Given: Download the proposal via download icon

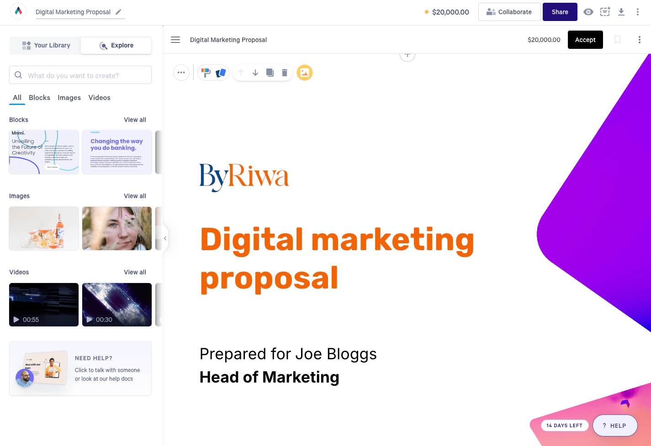Looking at the screenshot, I should [621, 12].
